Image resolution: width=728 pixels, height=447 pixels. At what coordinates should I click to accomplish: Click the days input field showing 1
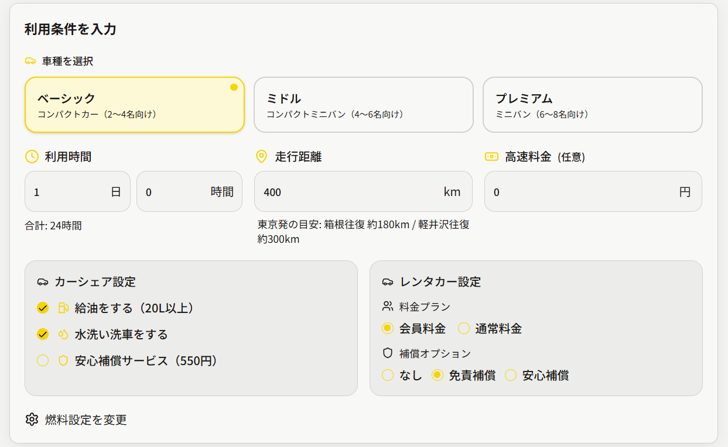[77, 191]
